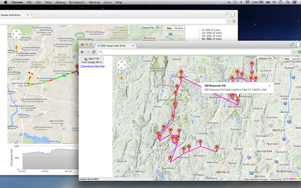
Task: Select Map view in front window
Action: [x=286, y=59]
